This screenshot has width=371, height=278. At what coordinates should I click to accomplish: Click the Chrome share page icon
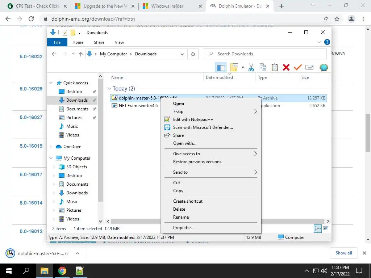tap(325, 19)
